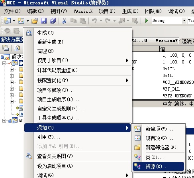The height and width of the screenshot is (178, 194).
Task: Click the Properties icon in Solution Explorer
Action: [6, 48]
